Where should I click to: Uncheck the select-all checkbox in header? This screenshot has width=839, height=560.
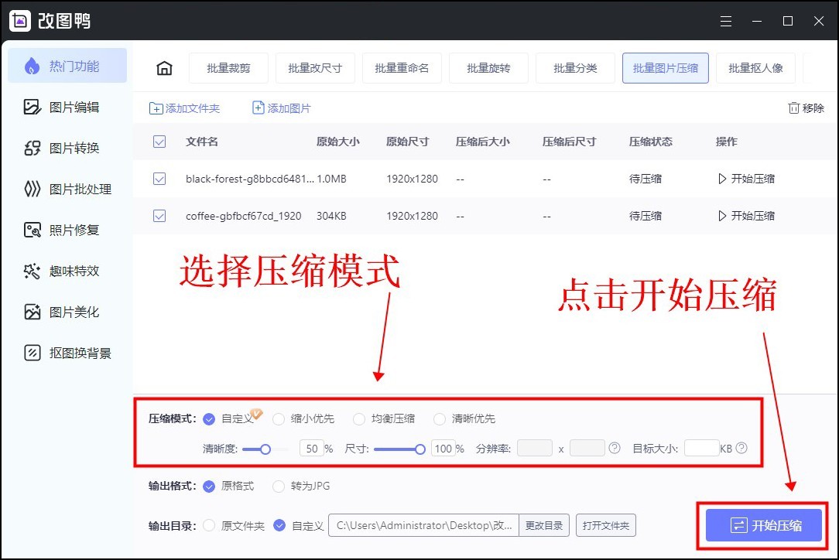[x=159, y=142]
